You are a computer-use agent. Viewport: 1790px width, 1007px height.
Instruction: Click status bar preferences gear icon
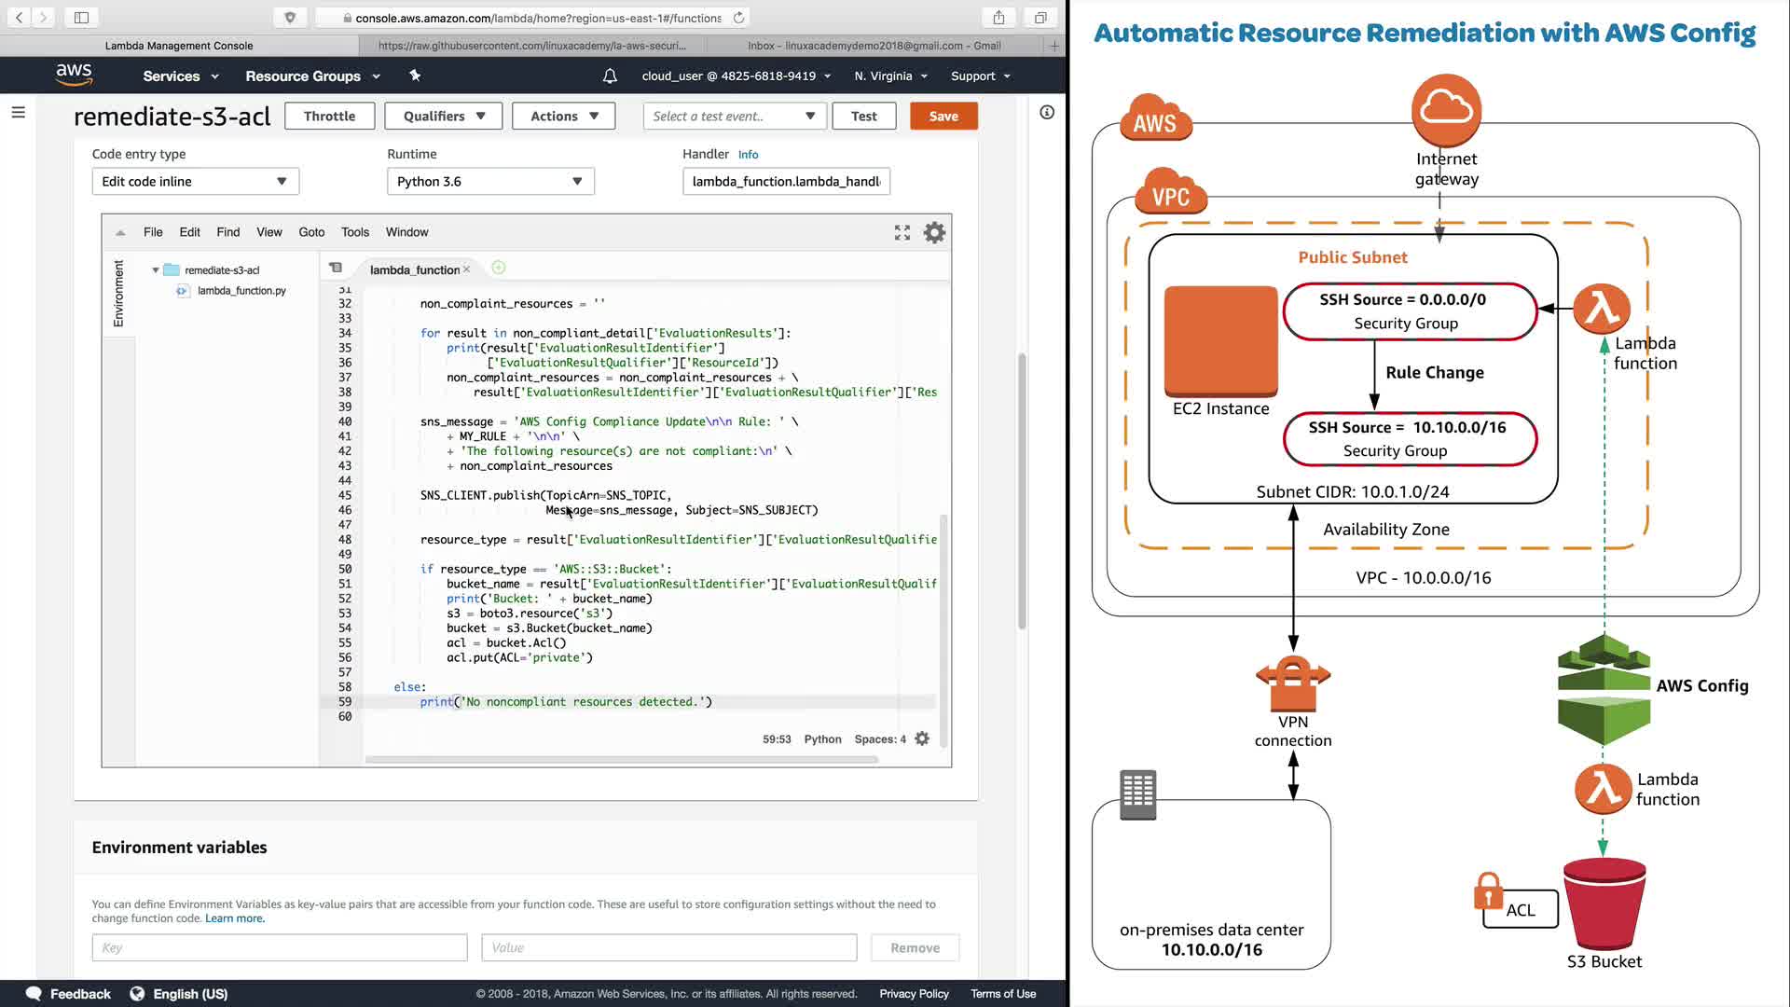pyautogui.click(x=922, y=738)
